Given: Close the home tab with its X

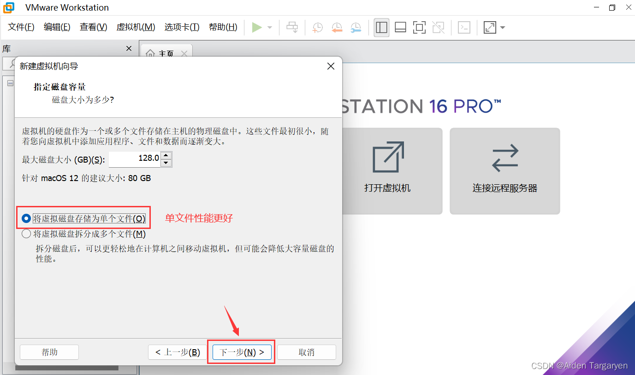Looking at the screenshot, I should [184, 53].
